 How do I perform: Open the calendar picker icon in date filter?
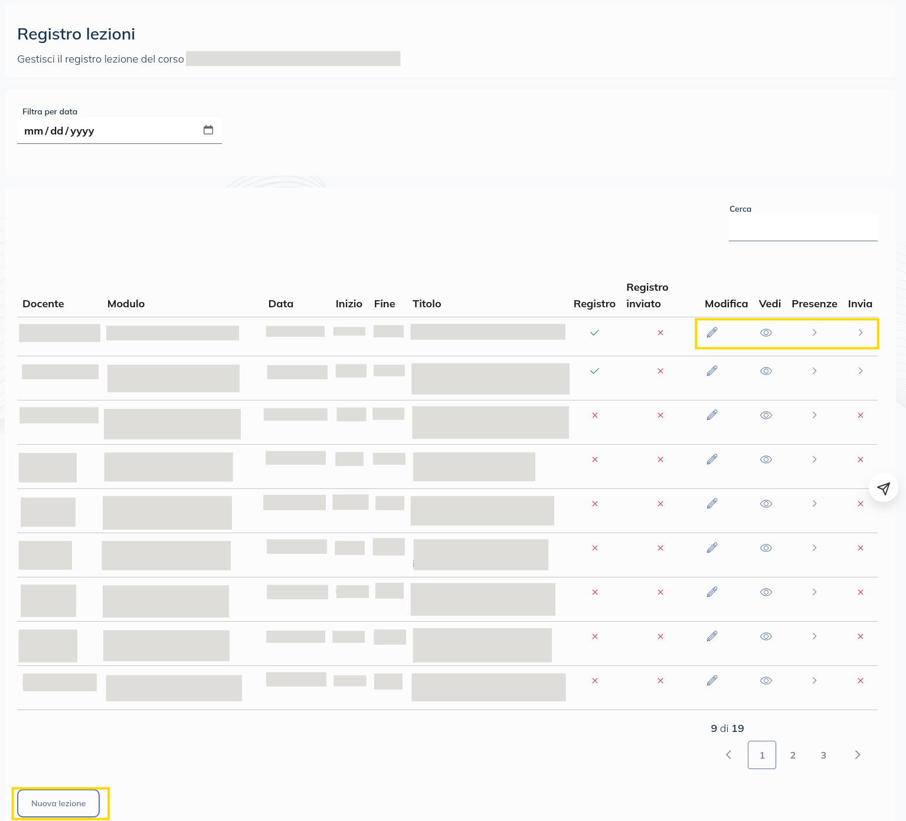208,130
